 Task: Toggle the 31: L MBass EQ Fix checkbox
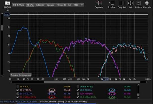tap(18, 97)
